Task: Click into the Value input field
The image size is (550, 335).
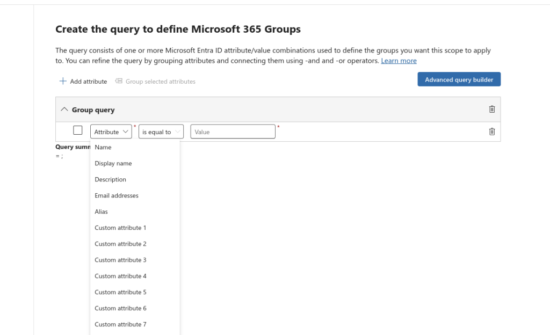Action: tap(233, 132)
